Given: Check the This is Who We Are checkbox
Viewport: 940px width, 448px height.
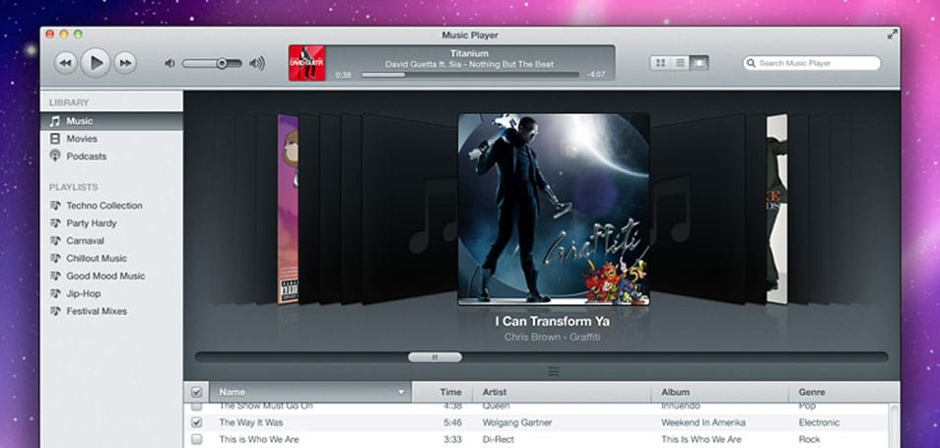Looking at the screenshot, I should point(196,439).
